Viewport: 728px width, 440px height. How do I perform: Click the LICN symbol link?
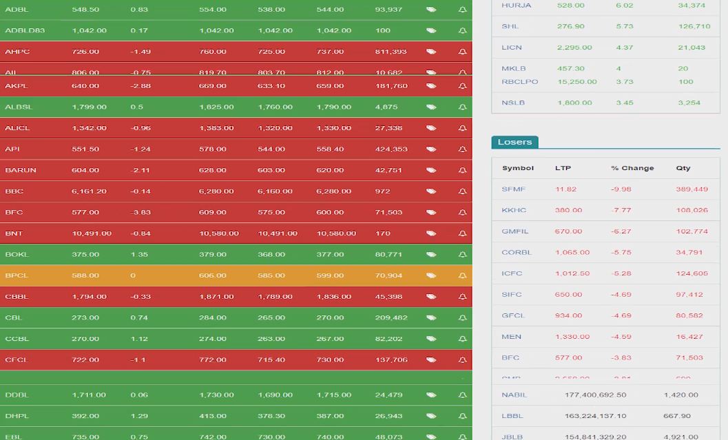tap(512, 48)
